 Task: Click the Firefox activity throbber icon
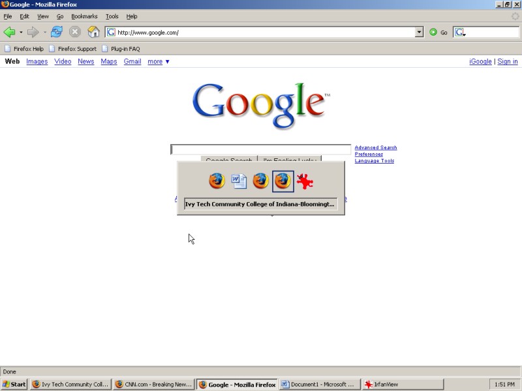coord(515,16)
